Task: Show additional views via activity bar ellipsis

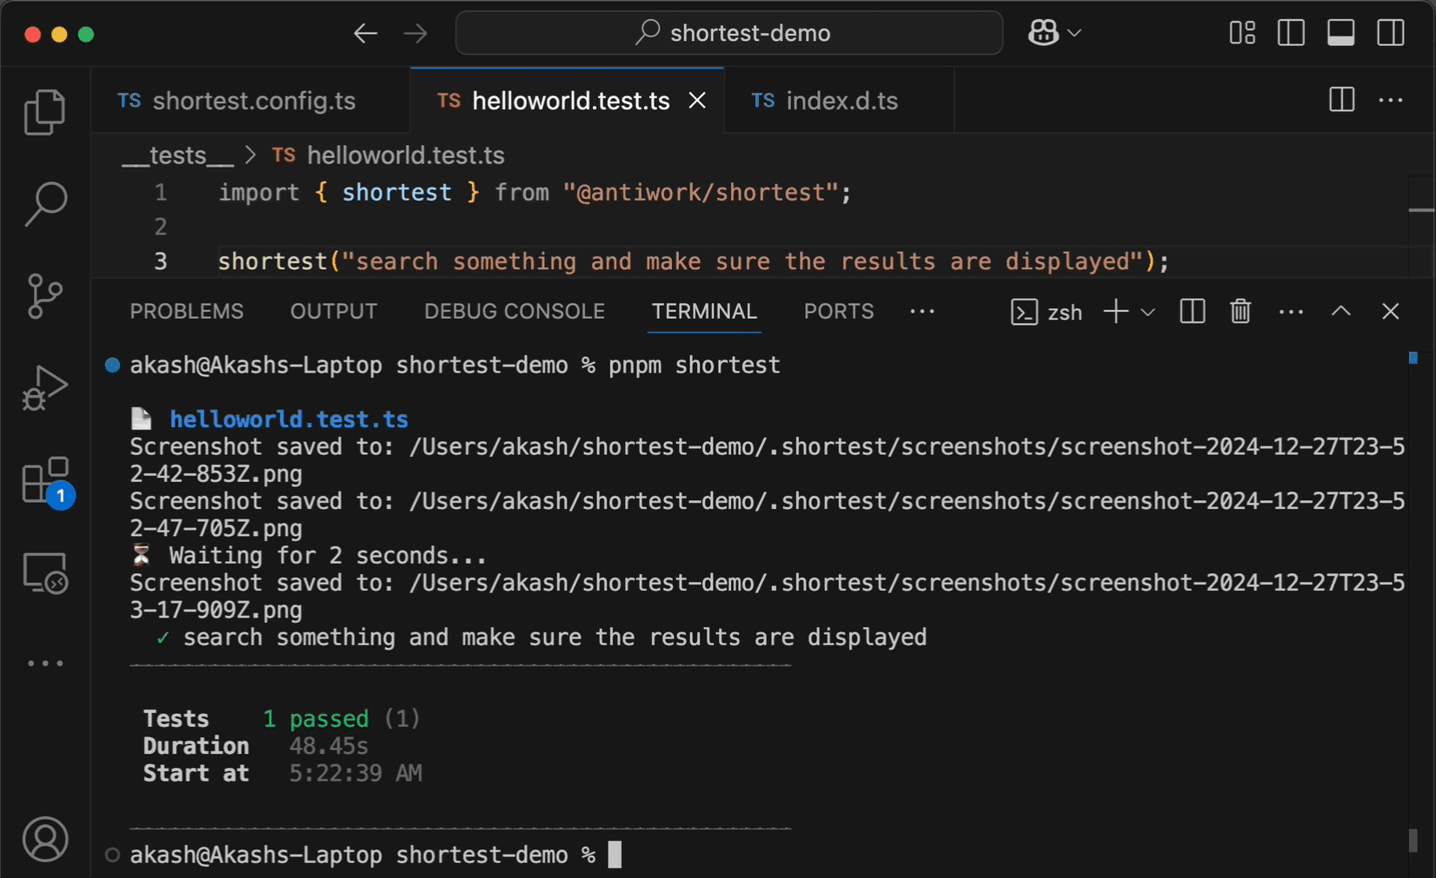Action: point(45,663)
